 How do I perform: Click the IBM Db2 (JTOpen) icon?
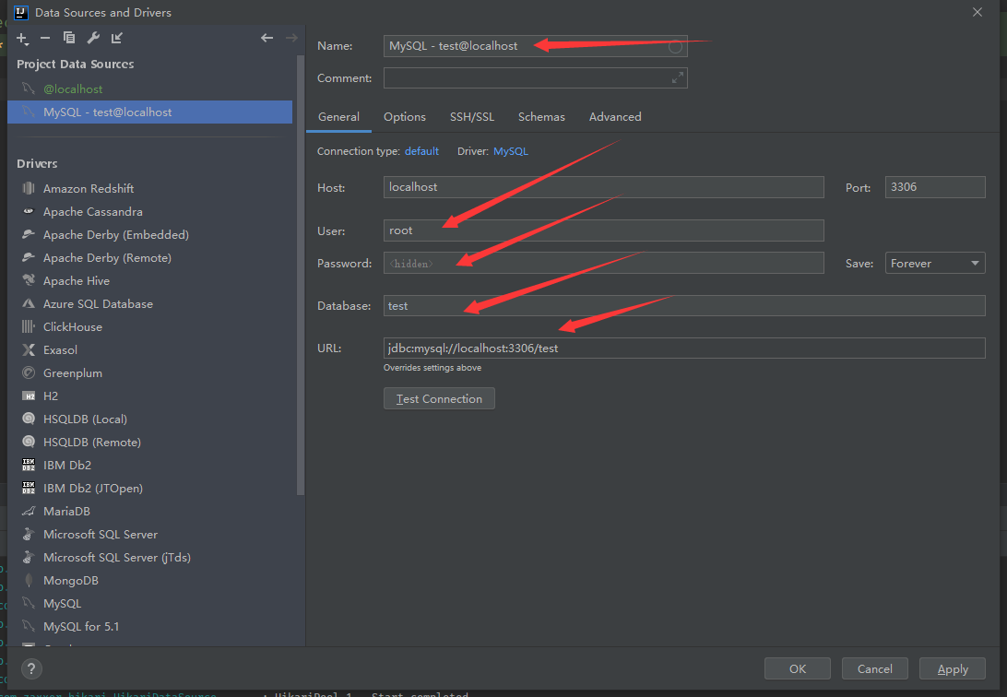pos(29,488)
